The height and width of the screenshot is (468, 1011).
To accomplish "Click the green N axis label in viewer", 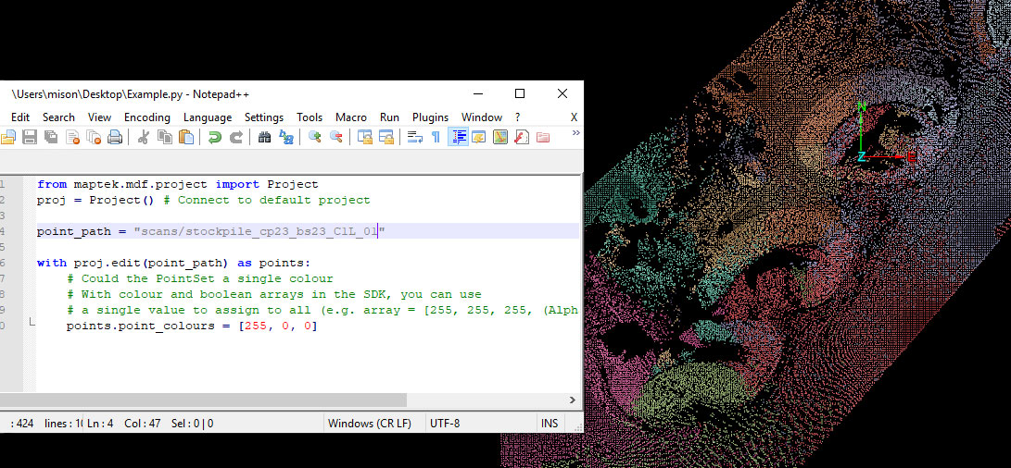I will click(862, 107).
